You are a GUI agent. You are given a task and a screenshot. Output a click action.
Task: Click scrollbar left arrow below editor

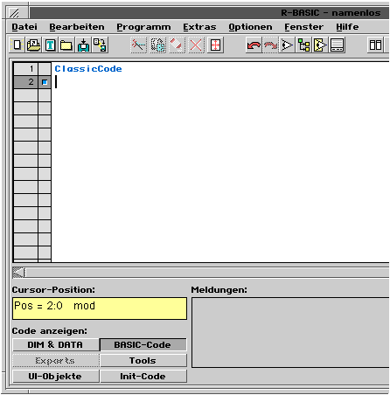pos(18,273)
